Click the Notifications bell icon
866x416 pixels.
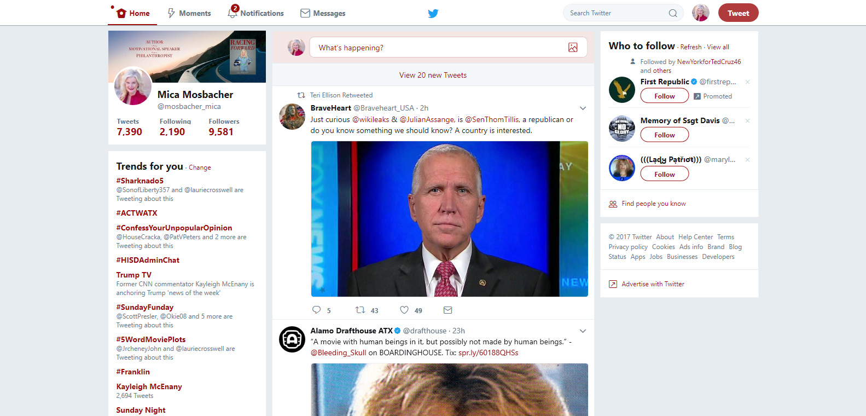coord(233,13)
